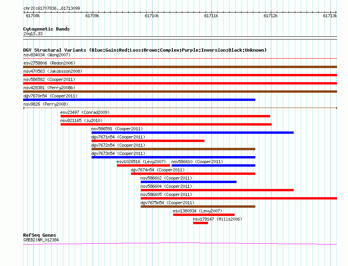The width and height of the screenshot is (348, 266).
Task: Select the esv1026516 (Levy2007) red bar
Action: tap(144, 165)
